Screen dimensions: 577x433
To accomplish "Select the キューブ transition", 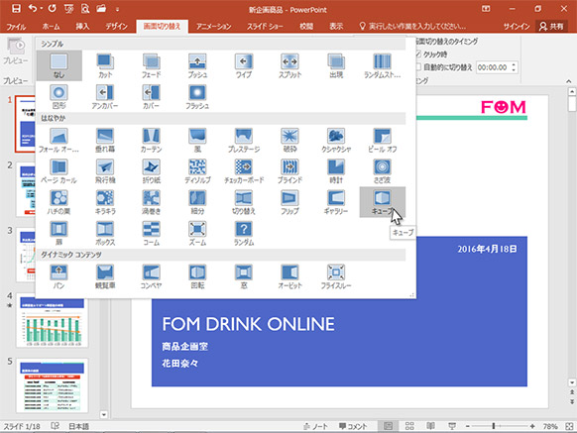I will pos(383,202).
